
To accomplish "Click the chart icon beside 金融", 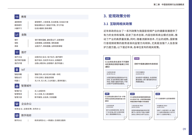I will 17,34.
